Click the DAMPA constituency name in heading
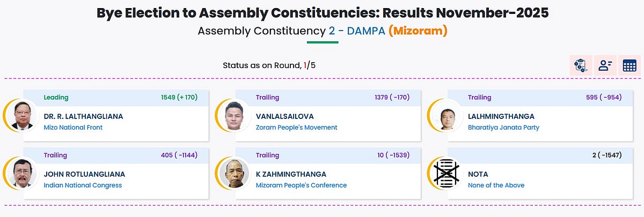This screenshot has width=644, height=217. pyautogui.click(x=366, y=31)
